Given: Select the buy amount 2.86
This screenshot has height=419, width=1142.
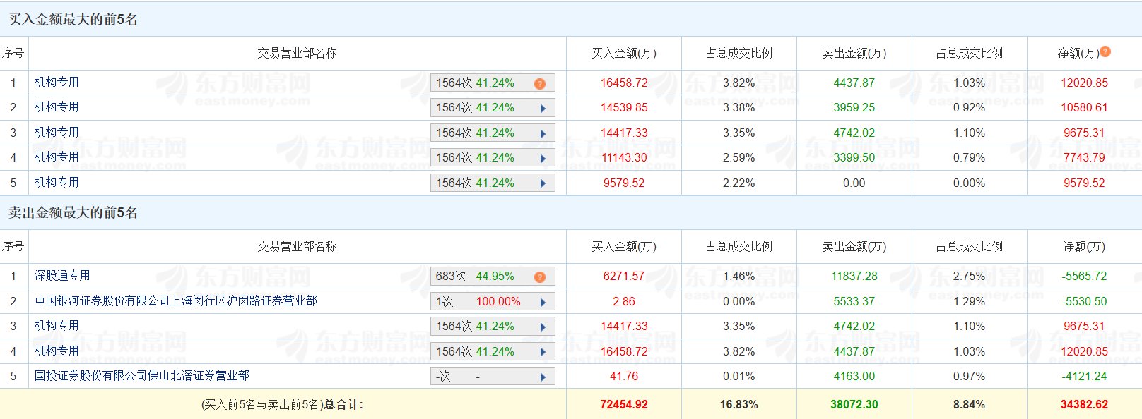Looking at the screenshot, I should (624, 302).
